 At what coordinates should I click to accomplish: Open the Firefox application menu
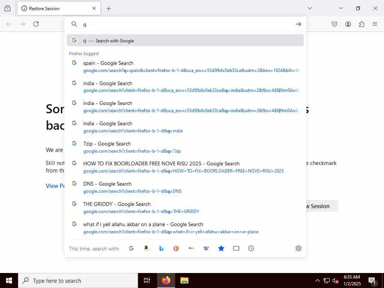click(x=375, y=24)
